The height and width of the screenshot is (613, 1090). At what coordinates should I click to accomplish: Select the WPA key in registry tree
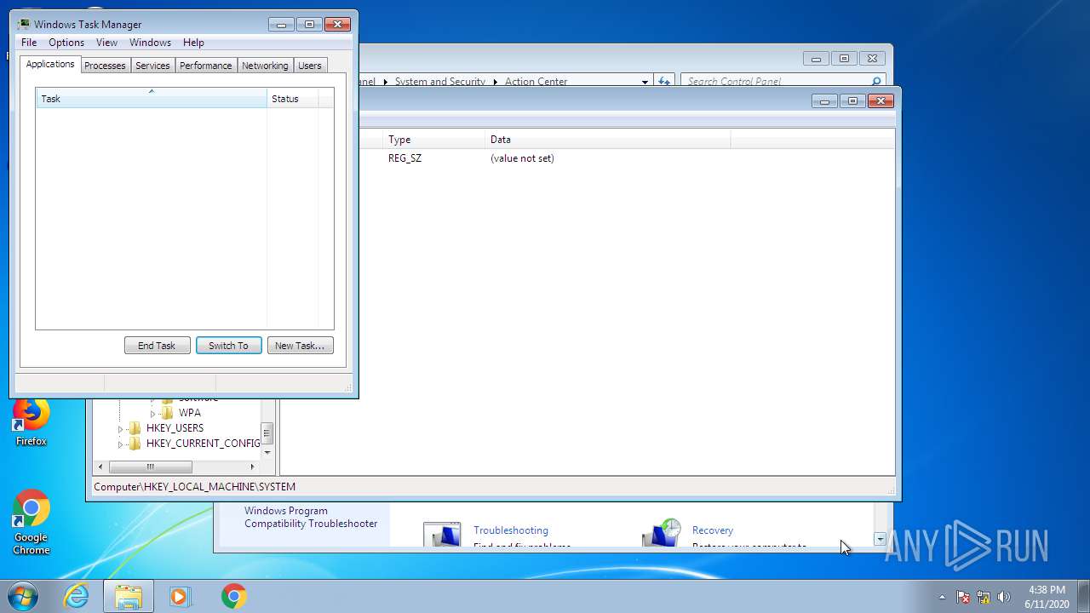coord(189,413)
